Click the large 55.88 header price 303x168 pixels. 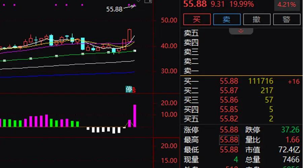[x=195, y=4]
